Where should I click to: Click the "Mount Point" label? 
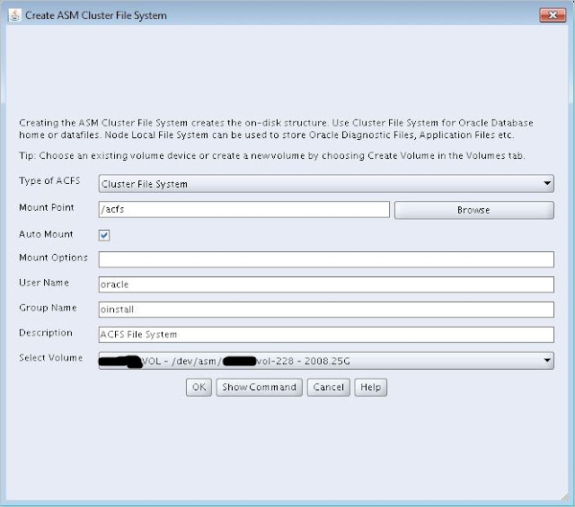coord(47,207)
